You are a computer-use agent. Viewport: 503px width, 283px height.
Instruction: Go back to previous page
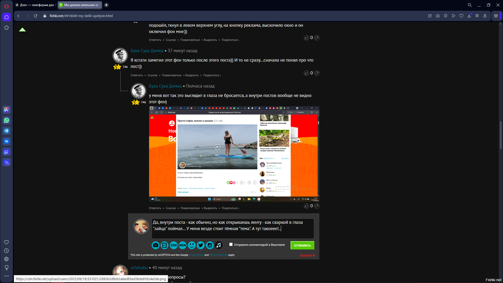tap(18, 16)
